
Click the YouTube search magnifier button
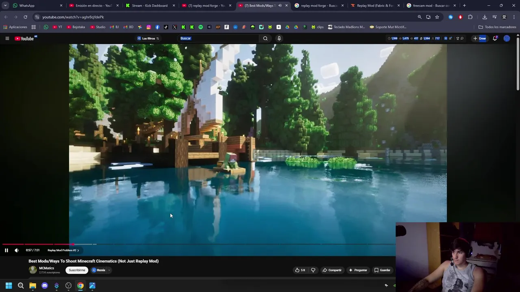(x=265, y=38)
